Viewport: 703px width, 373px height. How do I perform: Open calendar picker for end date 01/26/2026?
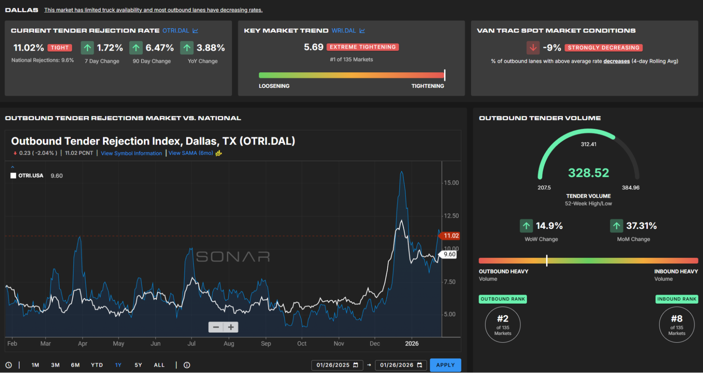(x=420, y=365)
